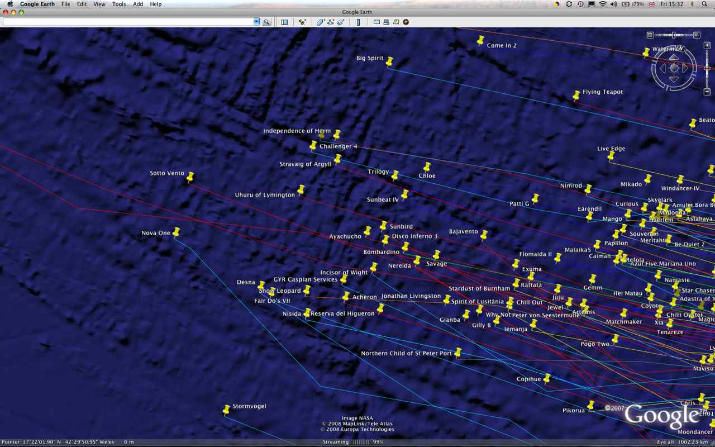Click the look up arrow on compass

click(674, 58)
